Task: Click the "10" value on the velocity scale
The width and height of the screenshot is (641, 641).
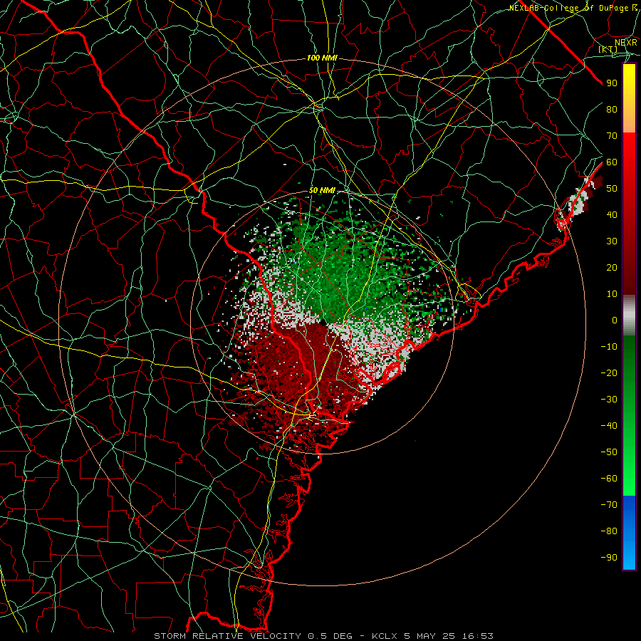Action: click(612, 294)
